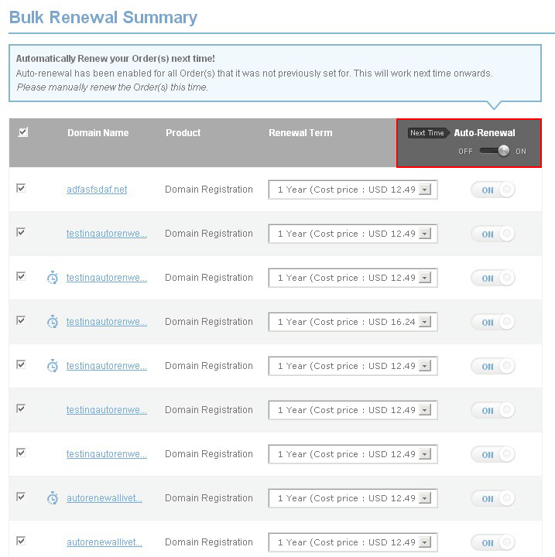Screen dimensions: 555x557
Task: Toggle the select-all checkbox in the table header
Action: click(x=22, y=132)
